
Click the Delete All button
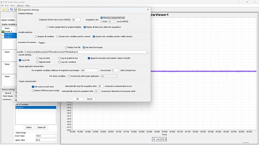coord(41,127)
